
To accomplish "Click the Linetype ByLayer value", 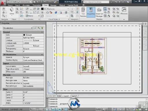I will click(33, 40).
